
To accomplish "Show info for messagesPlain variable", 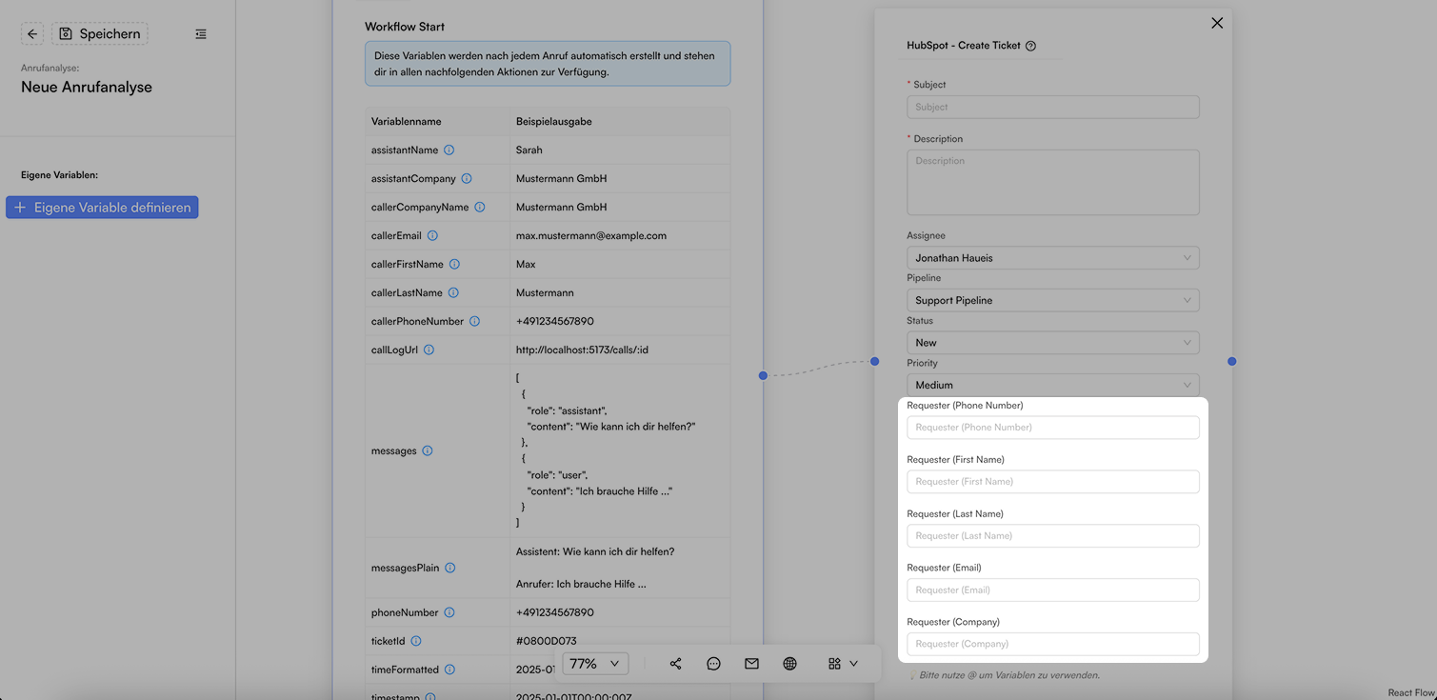I will tap(450, 569).
